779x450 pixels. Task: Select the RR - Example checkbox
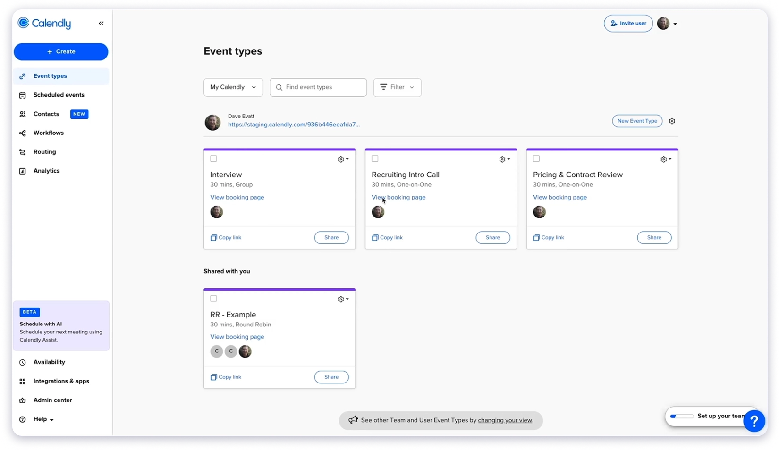point(213,299)
